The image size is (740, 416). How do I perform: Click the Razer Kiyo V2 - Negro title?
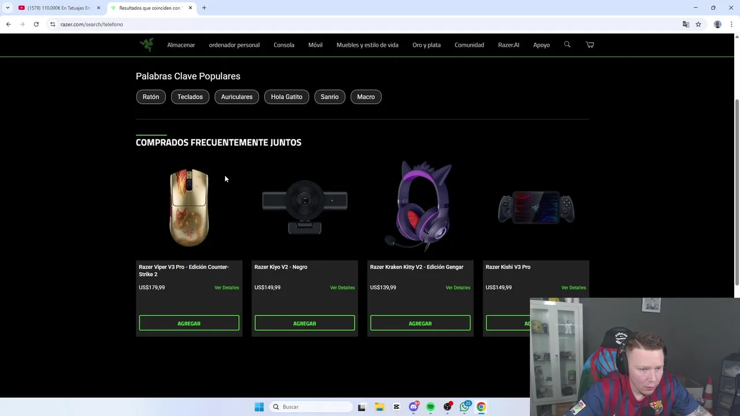pyautogui.click(x=280, y=267)
